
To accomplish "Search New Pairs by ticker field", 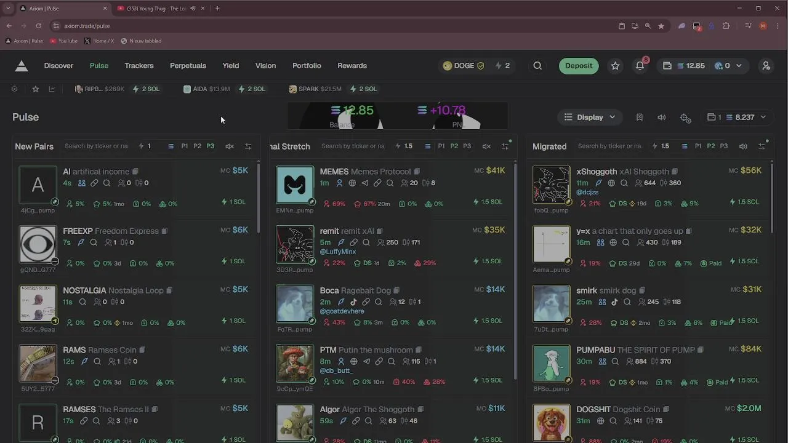I will (97, 146).
